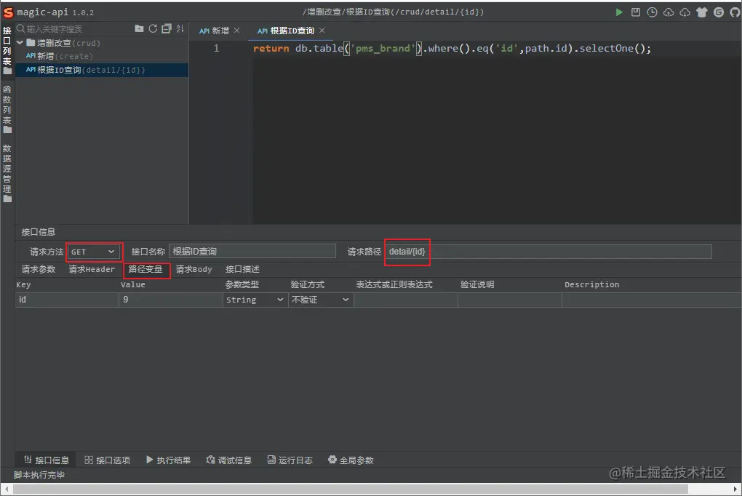This screenshot has height=496, width=742.
Task: Click the 请求路径 input with detail/{id}
Action: pyautogui.click(x=548, y=252)
